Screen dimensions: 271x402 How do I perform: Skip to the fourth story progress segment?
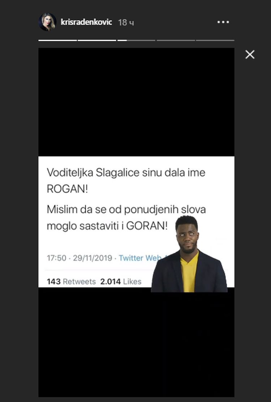click(176, 40)
